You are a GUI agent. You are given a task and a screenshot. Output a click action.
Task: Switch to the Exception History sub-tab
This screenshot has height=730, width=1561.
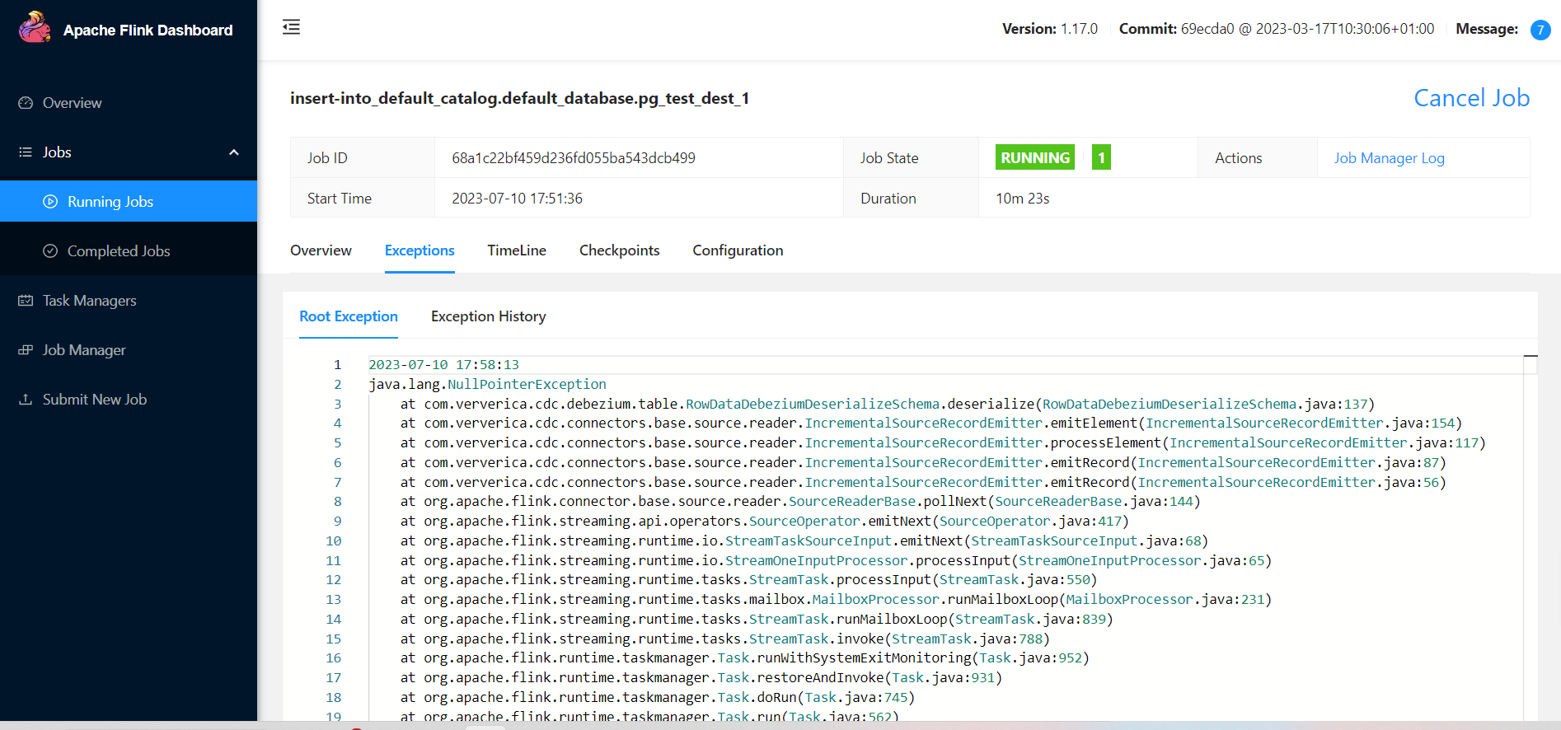(x=489, y=316)
